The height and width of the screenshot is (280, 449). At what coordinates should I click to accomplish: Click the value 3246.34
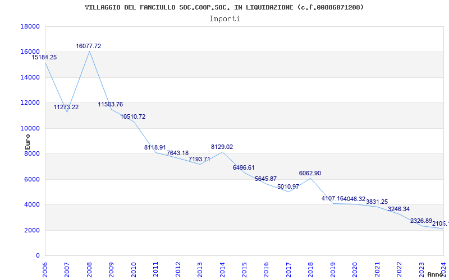(398, 209)
